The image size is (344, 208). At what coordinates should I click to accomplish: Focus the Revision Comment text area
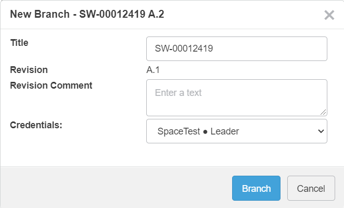pyautogui.click(x=237, y=97)
